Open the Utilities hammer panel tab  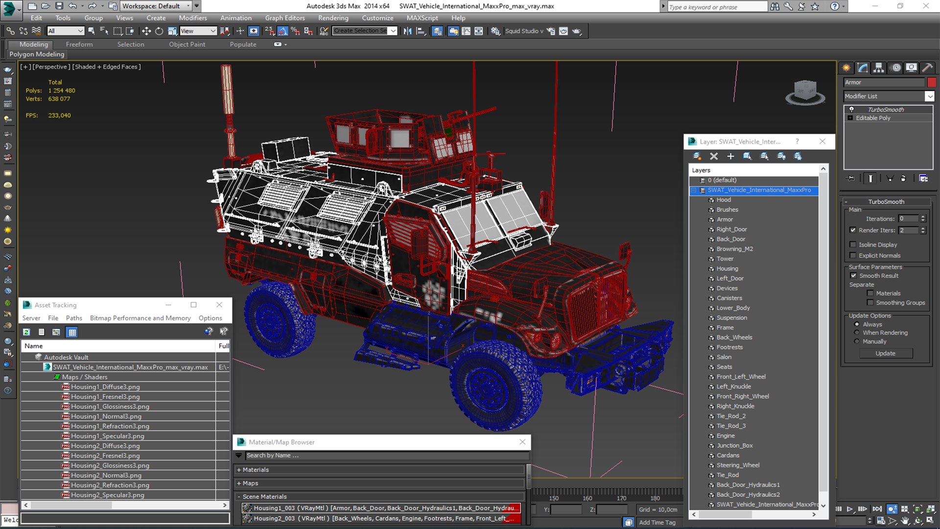click(x=927, y=68)
